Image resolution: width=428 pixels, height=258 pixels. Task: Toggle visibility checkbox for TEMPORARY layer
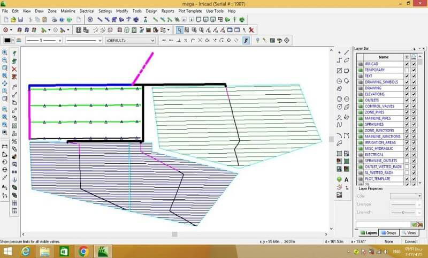point(407,70)
